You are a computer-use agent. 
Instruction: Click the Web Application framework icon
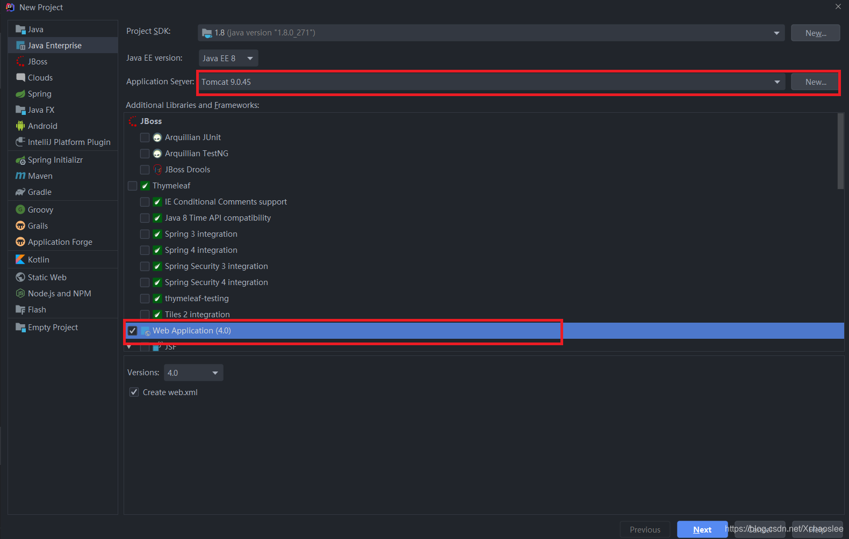tap(146, 331)
